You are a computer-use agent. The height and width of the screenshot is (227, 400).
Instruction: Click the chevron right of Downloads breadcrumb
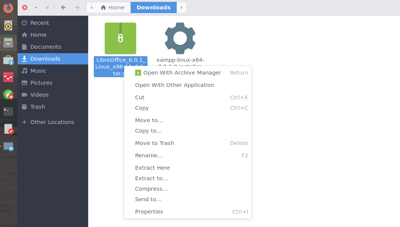point(182,7)
